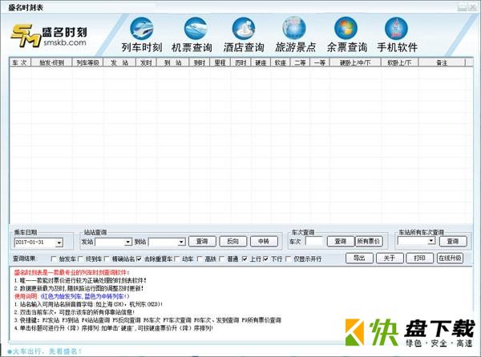481x357 pixels.
Task: Click the 反向 reverse button
Action: point(233,242)
